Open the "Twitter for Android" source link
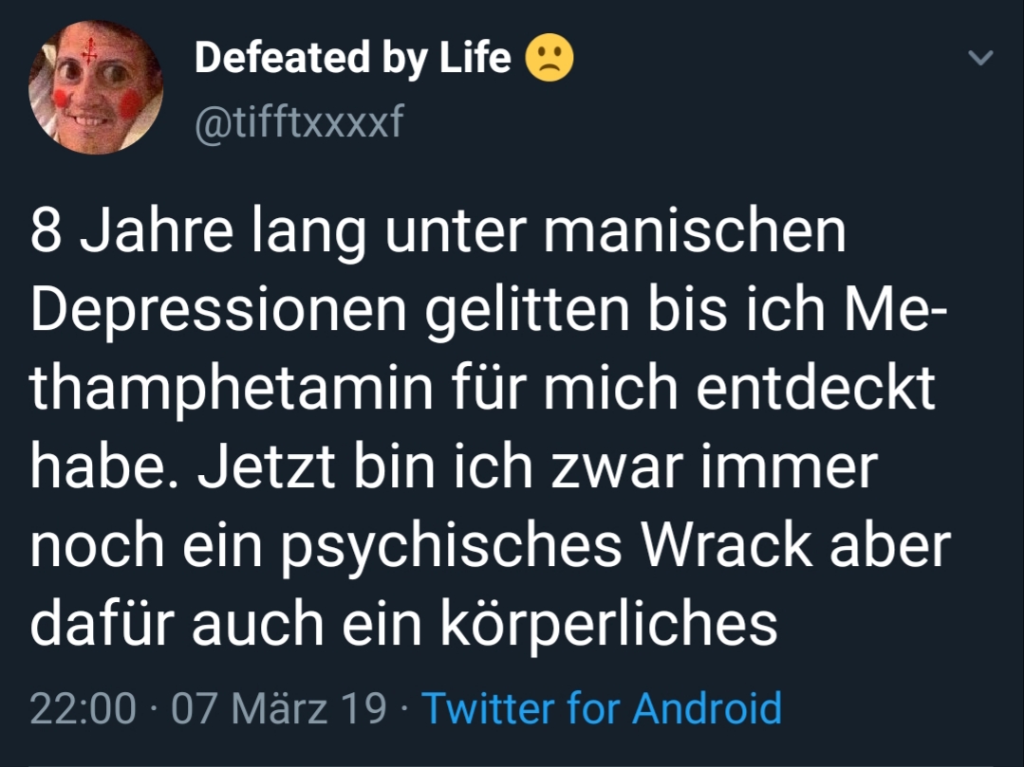Viewport: 1024px width, 767px height. point(601,708)
